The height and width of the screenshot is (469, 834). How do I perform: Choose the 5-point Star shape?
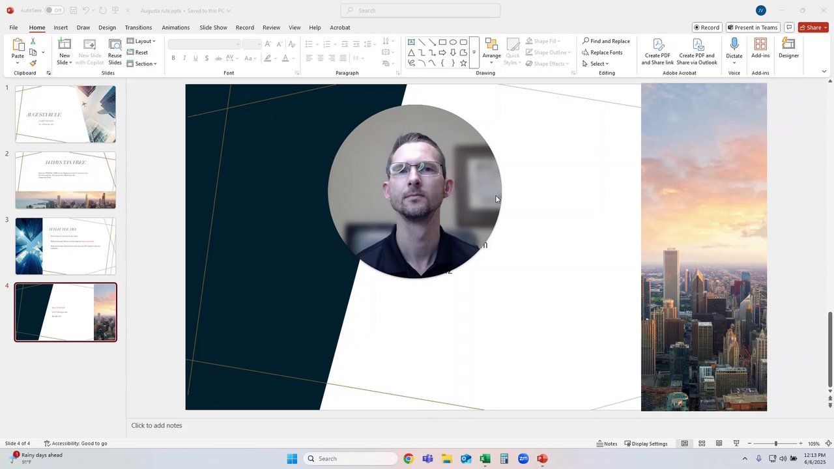463,63
